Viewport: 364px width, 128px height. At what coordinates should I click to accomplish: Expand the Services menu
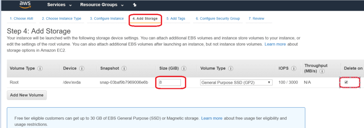(59, 5)
